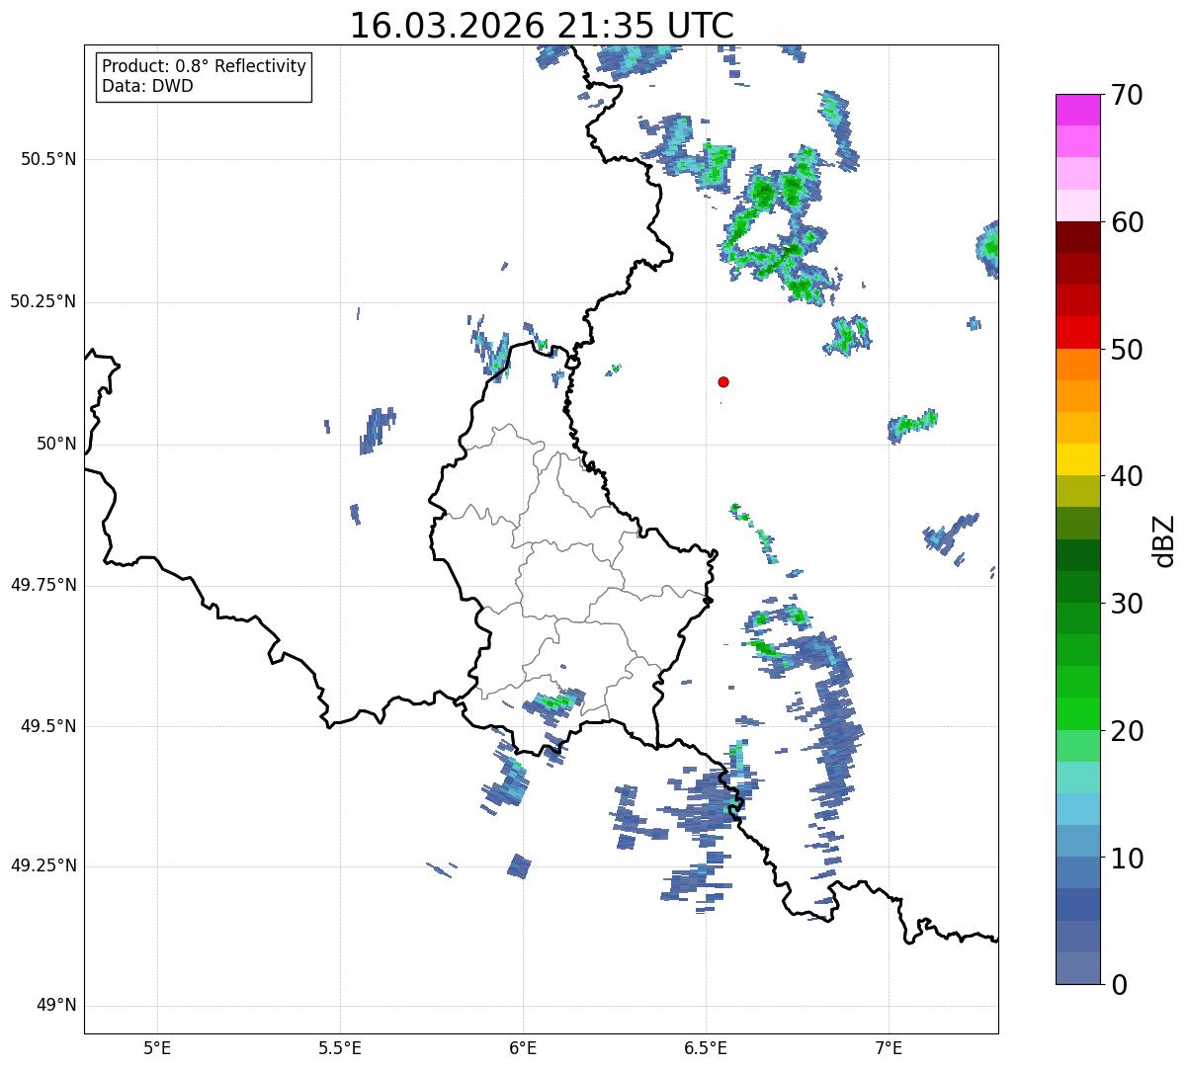Click the 5°E longitude axis label

[157, 1047]
